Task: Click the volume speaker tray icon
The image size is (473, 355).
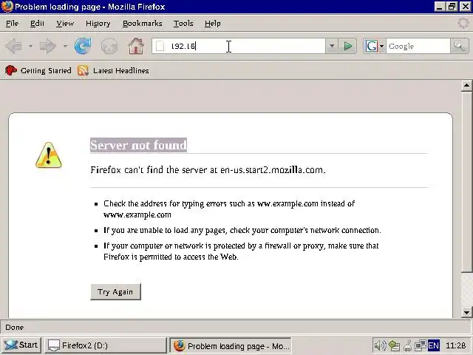Action: (379, 345)
